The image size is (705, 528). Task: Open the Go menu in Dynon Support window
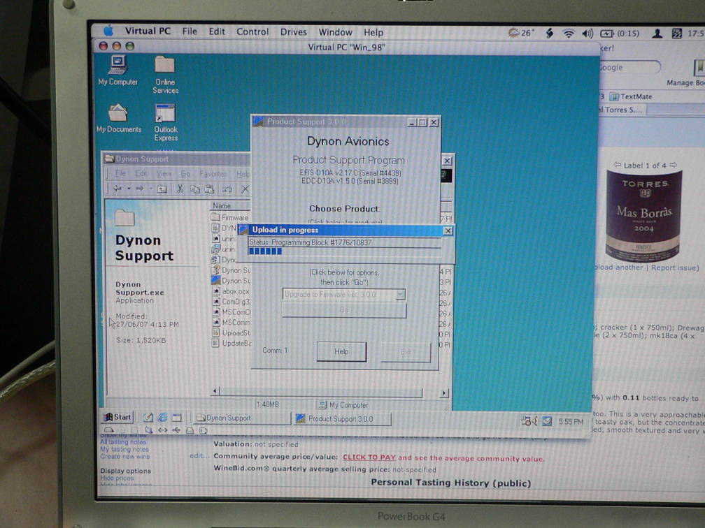tap(185, 174)
